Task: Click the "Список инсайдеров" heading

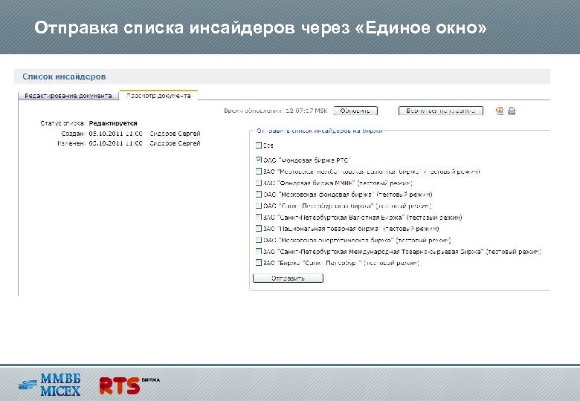Action: pos(65,76)
